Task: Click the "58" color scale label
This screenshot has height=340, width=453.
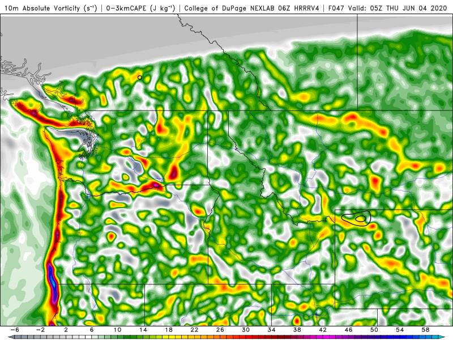Action: 426,330
